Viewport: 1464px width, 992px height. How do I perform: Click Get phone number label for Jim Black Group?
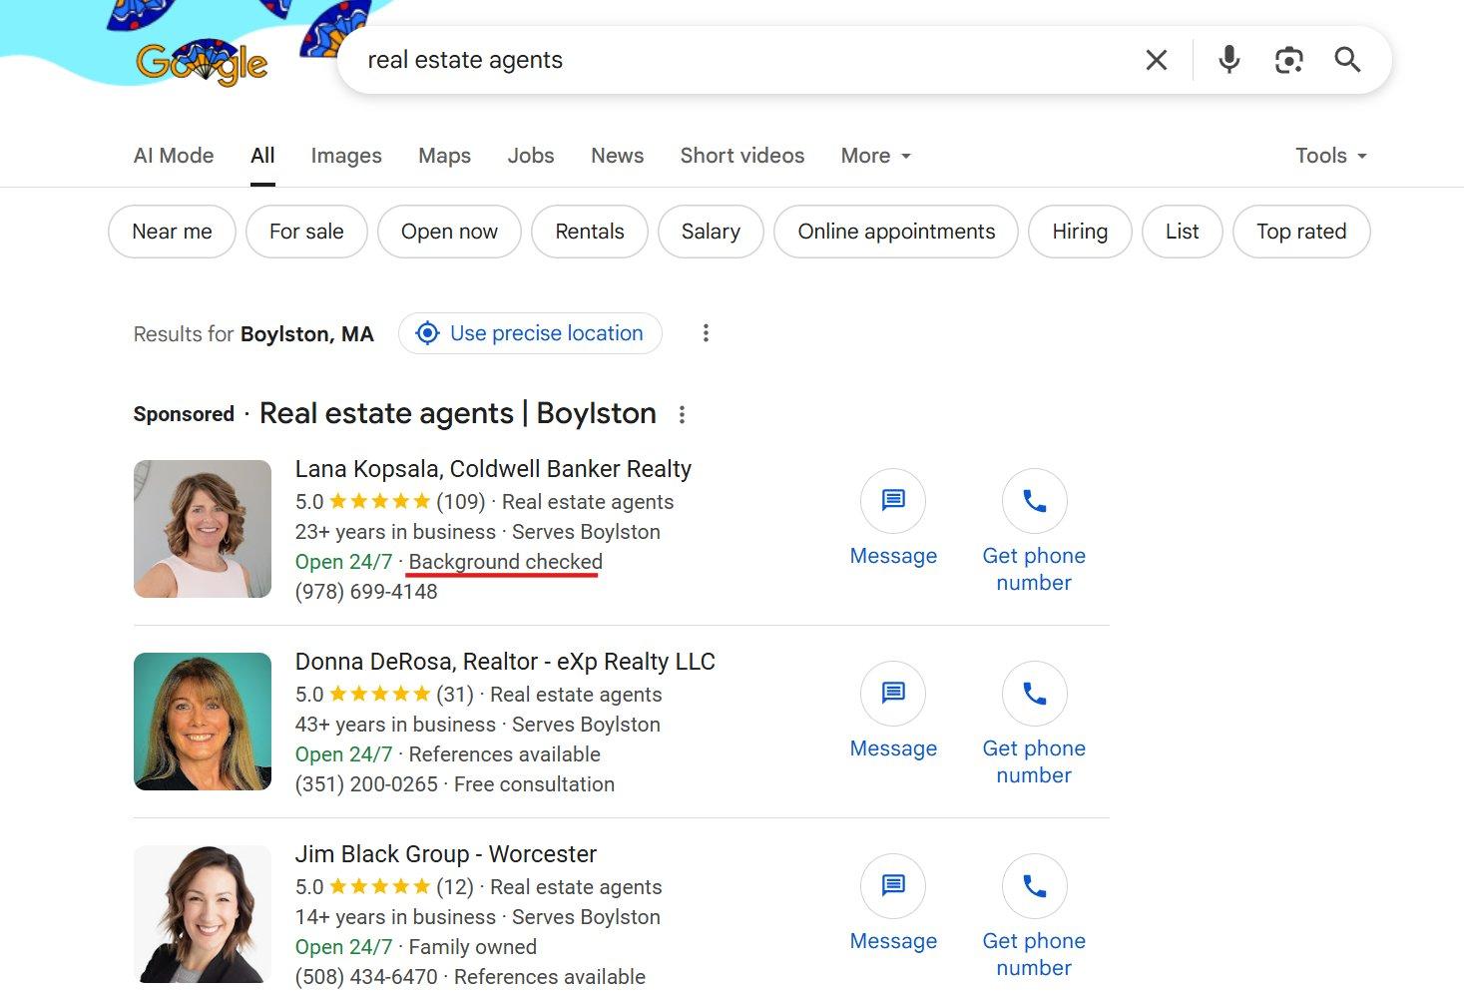tap(1034, 954)
